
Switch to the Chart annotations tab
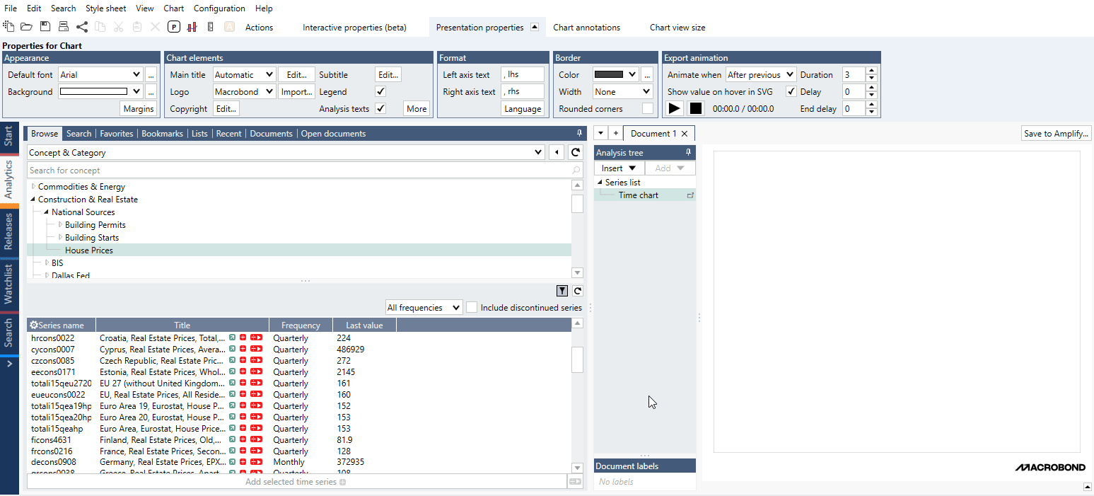(586, 28)
